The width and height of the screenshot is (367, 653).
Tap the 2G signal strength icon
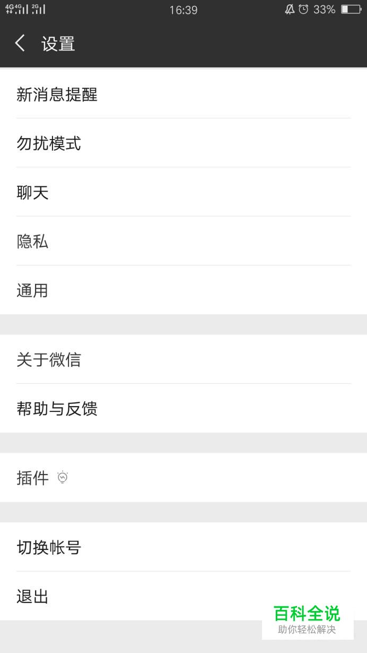pos(39,9)
